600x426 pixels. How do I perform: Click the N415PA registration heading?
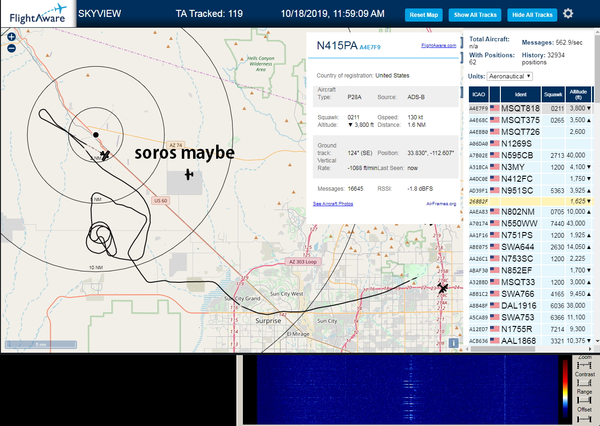tap(337, 45)
